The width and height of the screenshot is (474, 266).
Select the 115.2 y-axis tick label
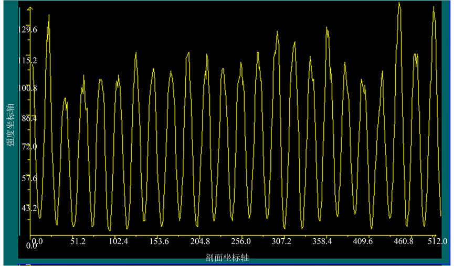click(x=27, y=61)
